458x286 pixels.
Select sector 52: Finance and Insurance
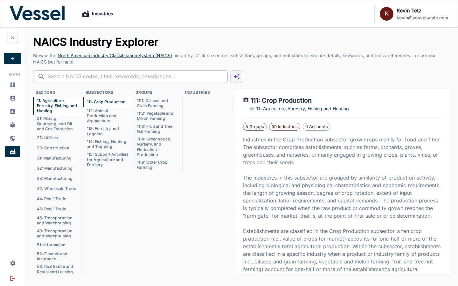point(57,256)
